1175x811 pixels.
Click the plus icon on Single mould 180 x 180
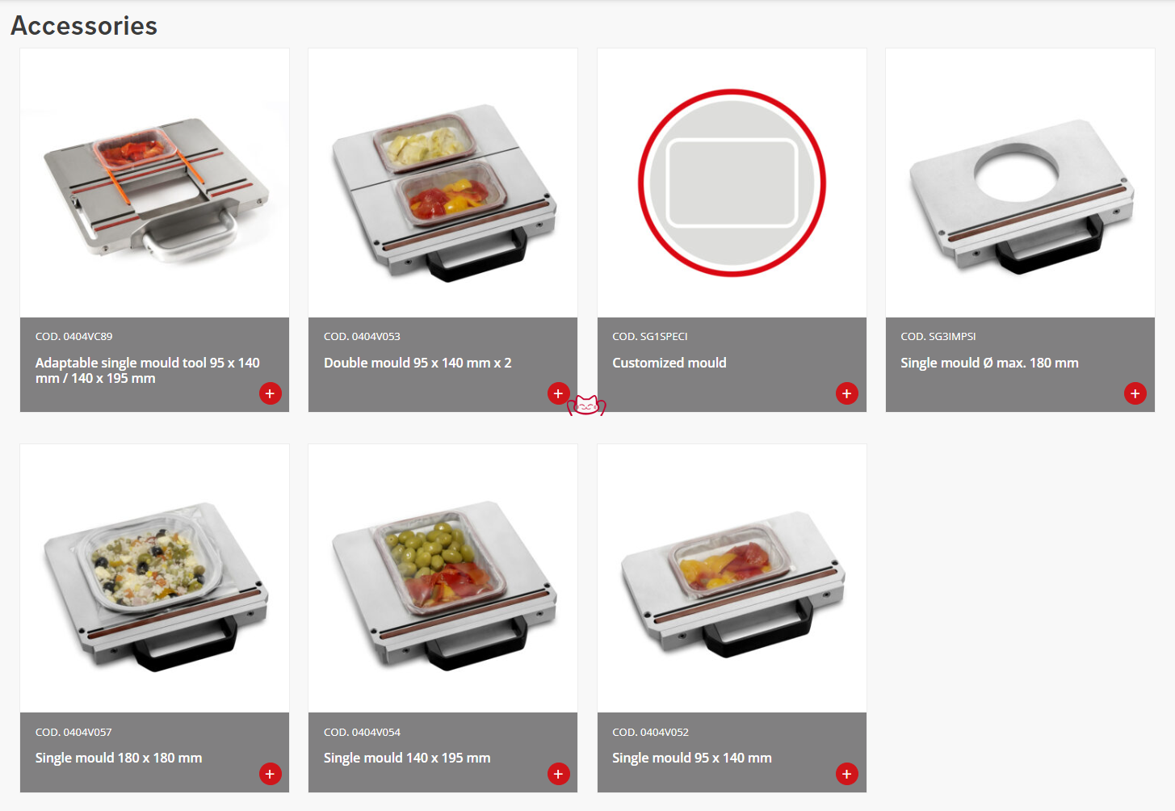tap(271, 774)
